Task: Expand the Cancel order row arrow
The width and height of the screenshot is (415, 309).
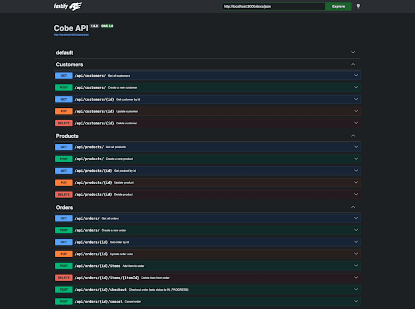Action: (356, 301)
